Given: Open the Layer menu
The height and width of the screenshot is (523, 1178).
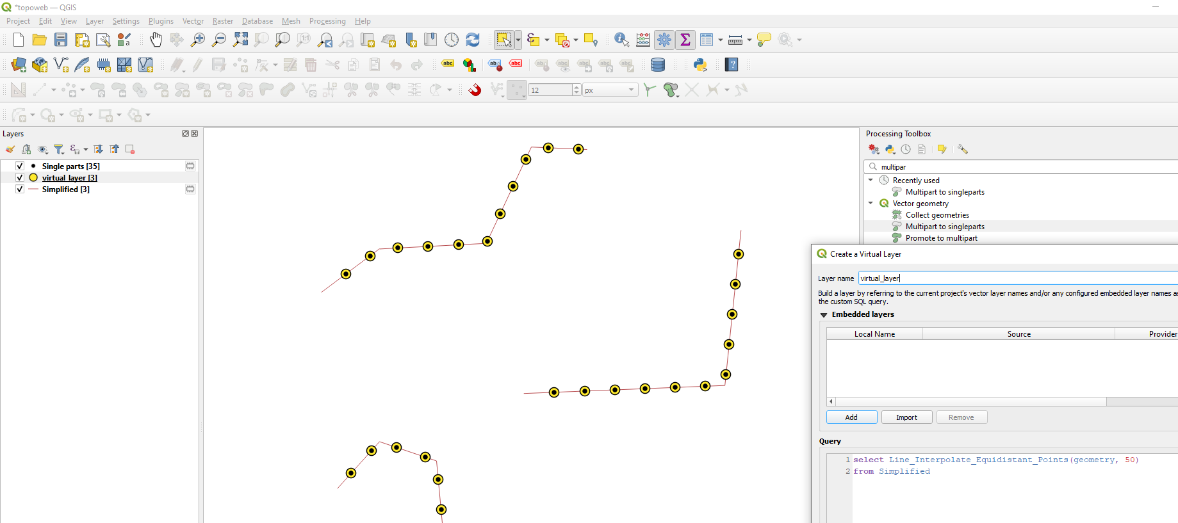Looking at the screenshot, I should [x=95, y=21].
